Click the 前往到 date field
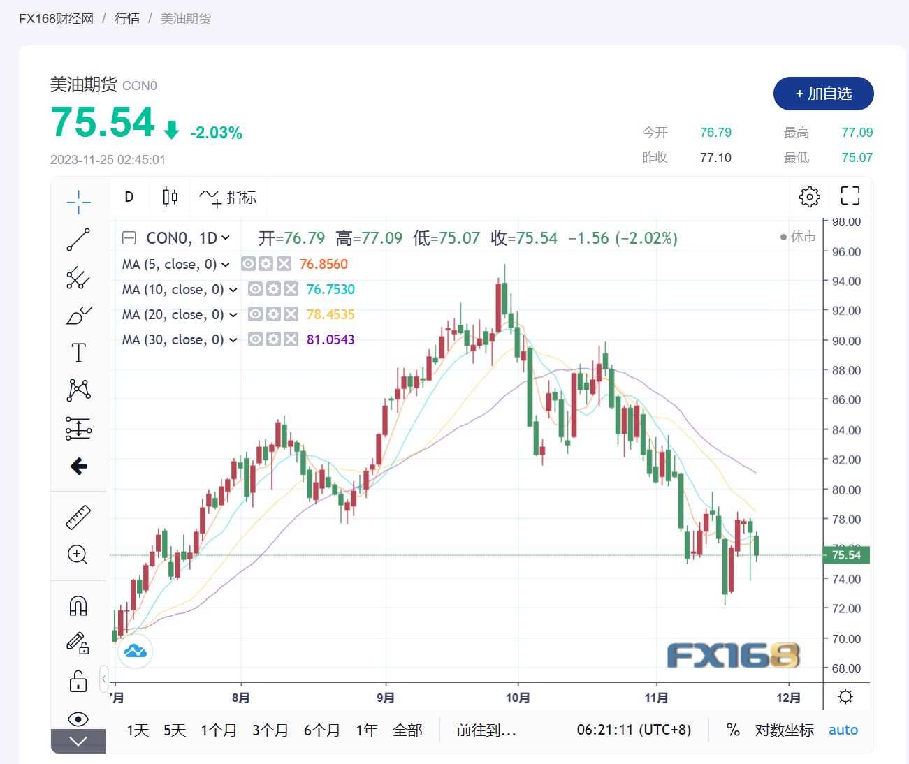Viewport: 909px width, 764px height. coord(486,730)
